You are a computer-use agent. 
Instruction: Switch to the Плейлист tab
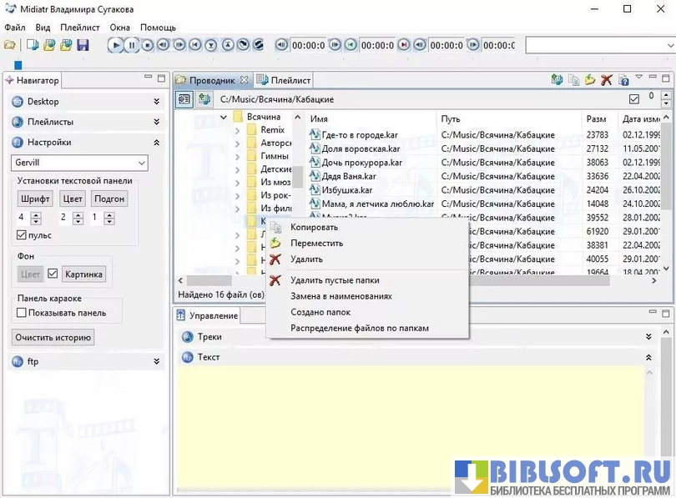[x=284, y=80]
